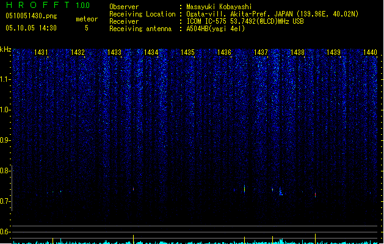This screenshot has height=244, width=384.
Task: Click the 1435 time label
Action: (187, 52)
